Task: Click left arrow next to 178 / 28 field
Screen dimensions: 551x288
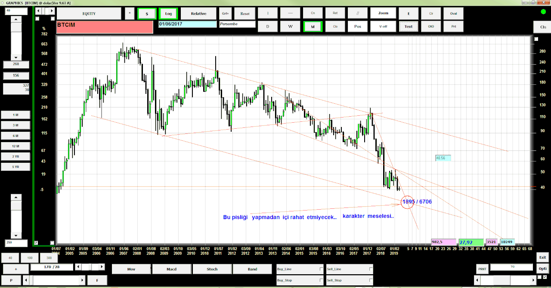Action: 78,267
